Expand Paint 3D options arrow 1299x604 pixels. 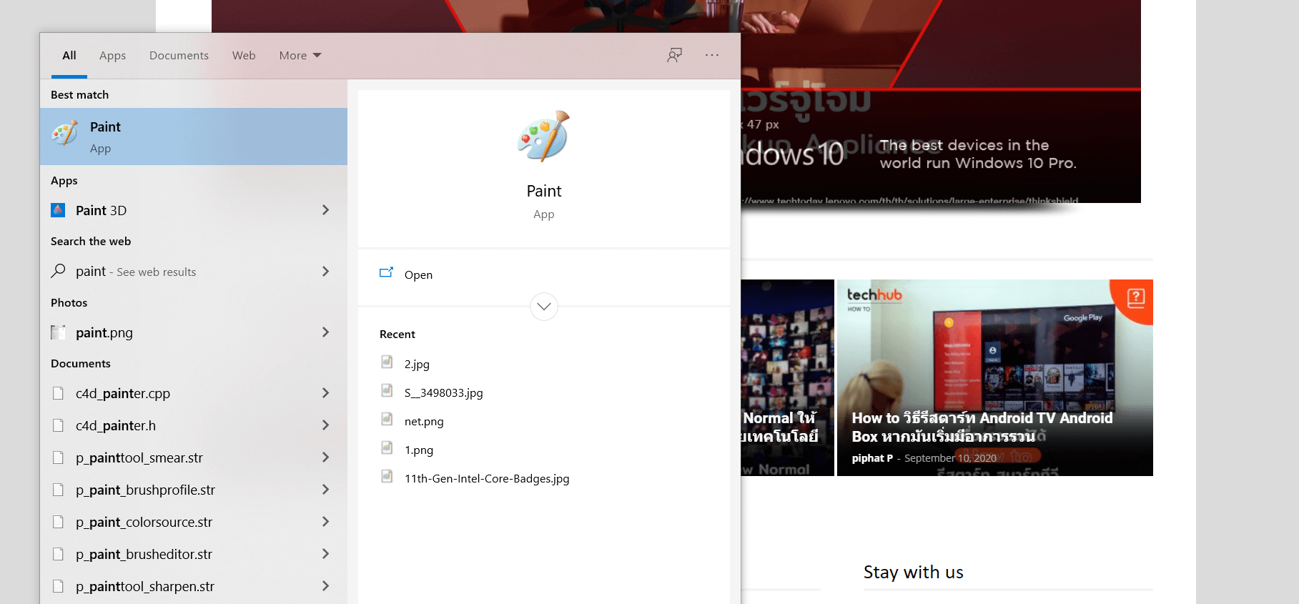(325, 210)
